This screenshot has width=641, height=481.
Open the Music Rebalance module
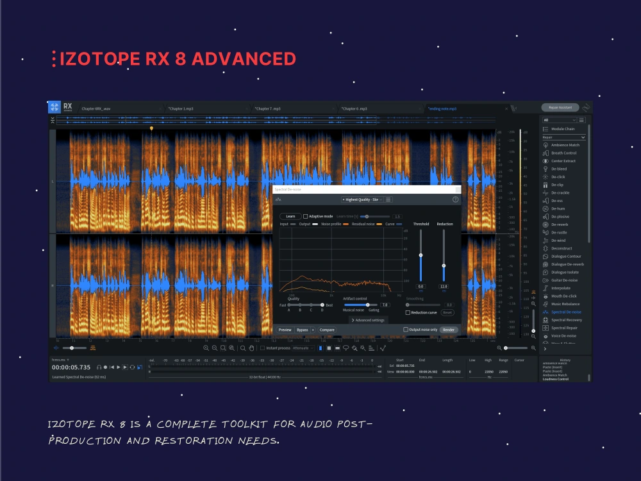pos(561,304)
